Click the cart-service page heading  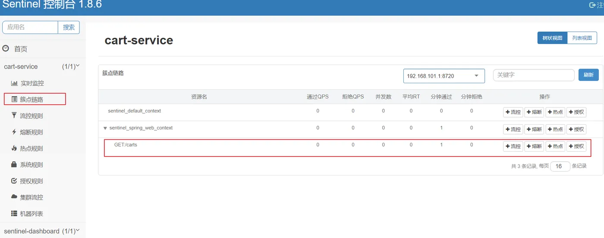(x=139, y=40)
